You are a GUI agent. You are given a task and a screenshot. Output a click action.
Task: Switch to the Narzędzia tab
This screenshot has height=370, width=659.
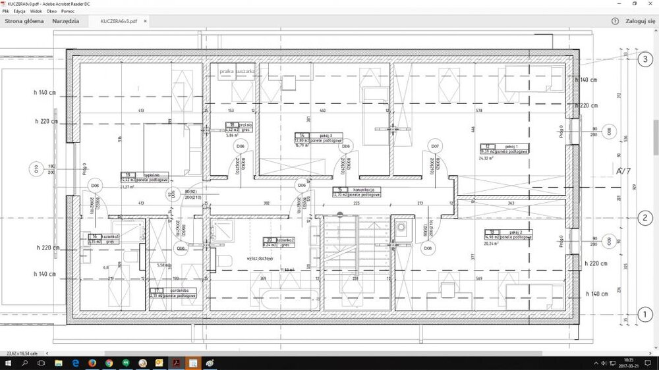(65, 21)
